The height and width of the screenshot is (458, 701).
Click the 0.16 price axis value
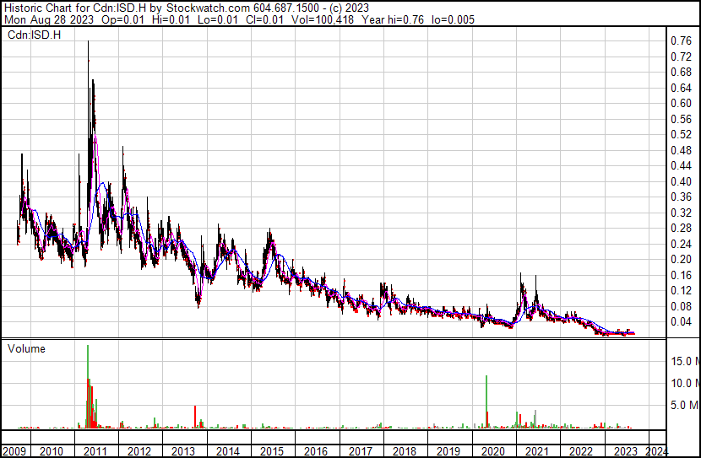coord(682,275)
